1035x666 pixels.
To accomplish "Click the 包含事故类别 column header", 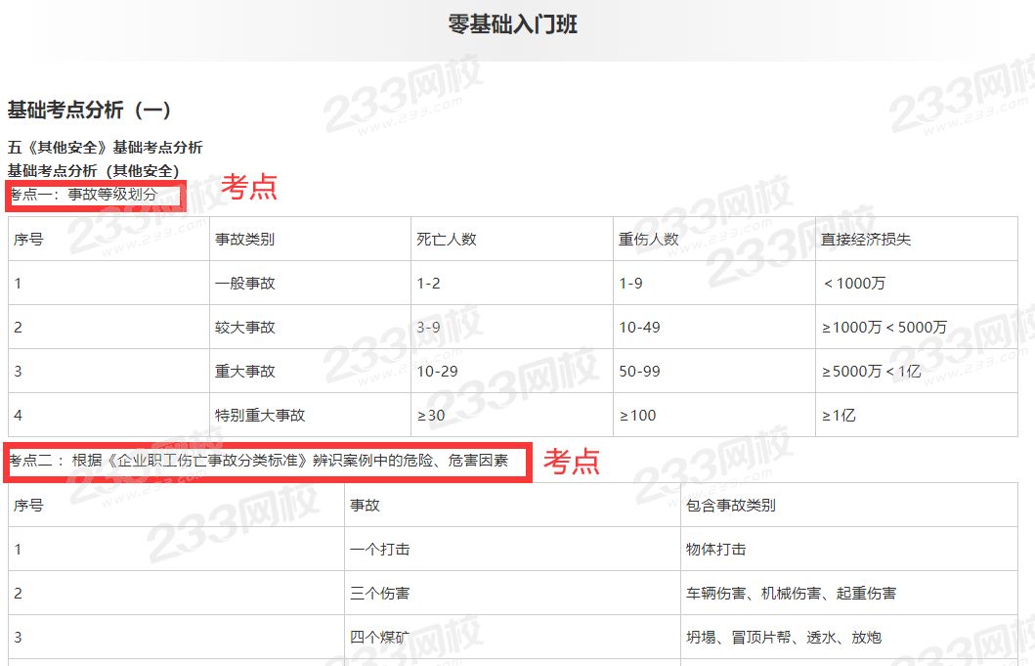I will pyautogui.click(x=731, y=506).
